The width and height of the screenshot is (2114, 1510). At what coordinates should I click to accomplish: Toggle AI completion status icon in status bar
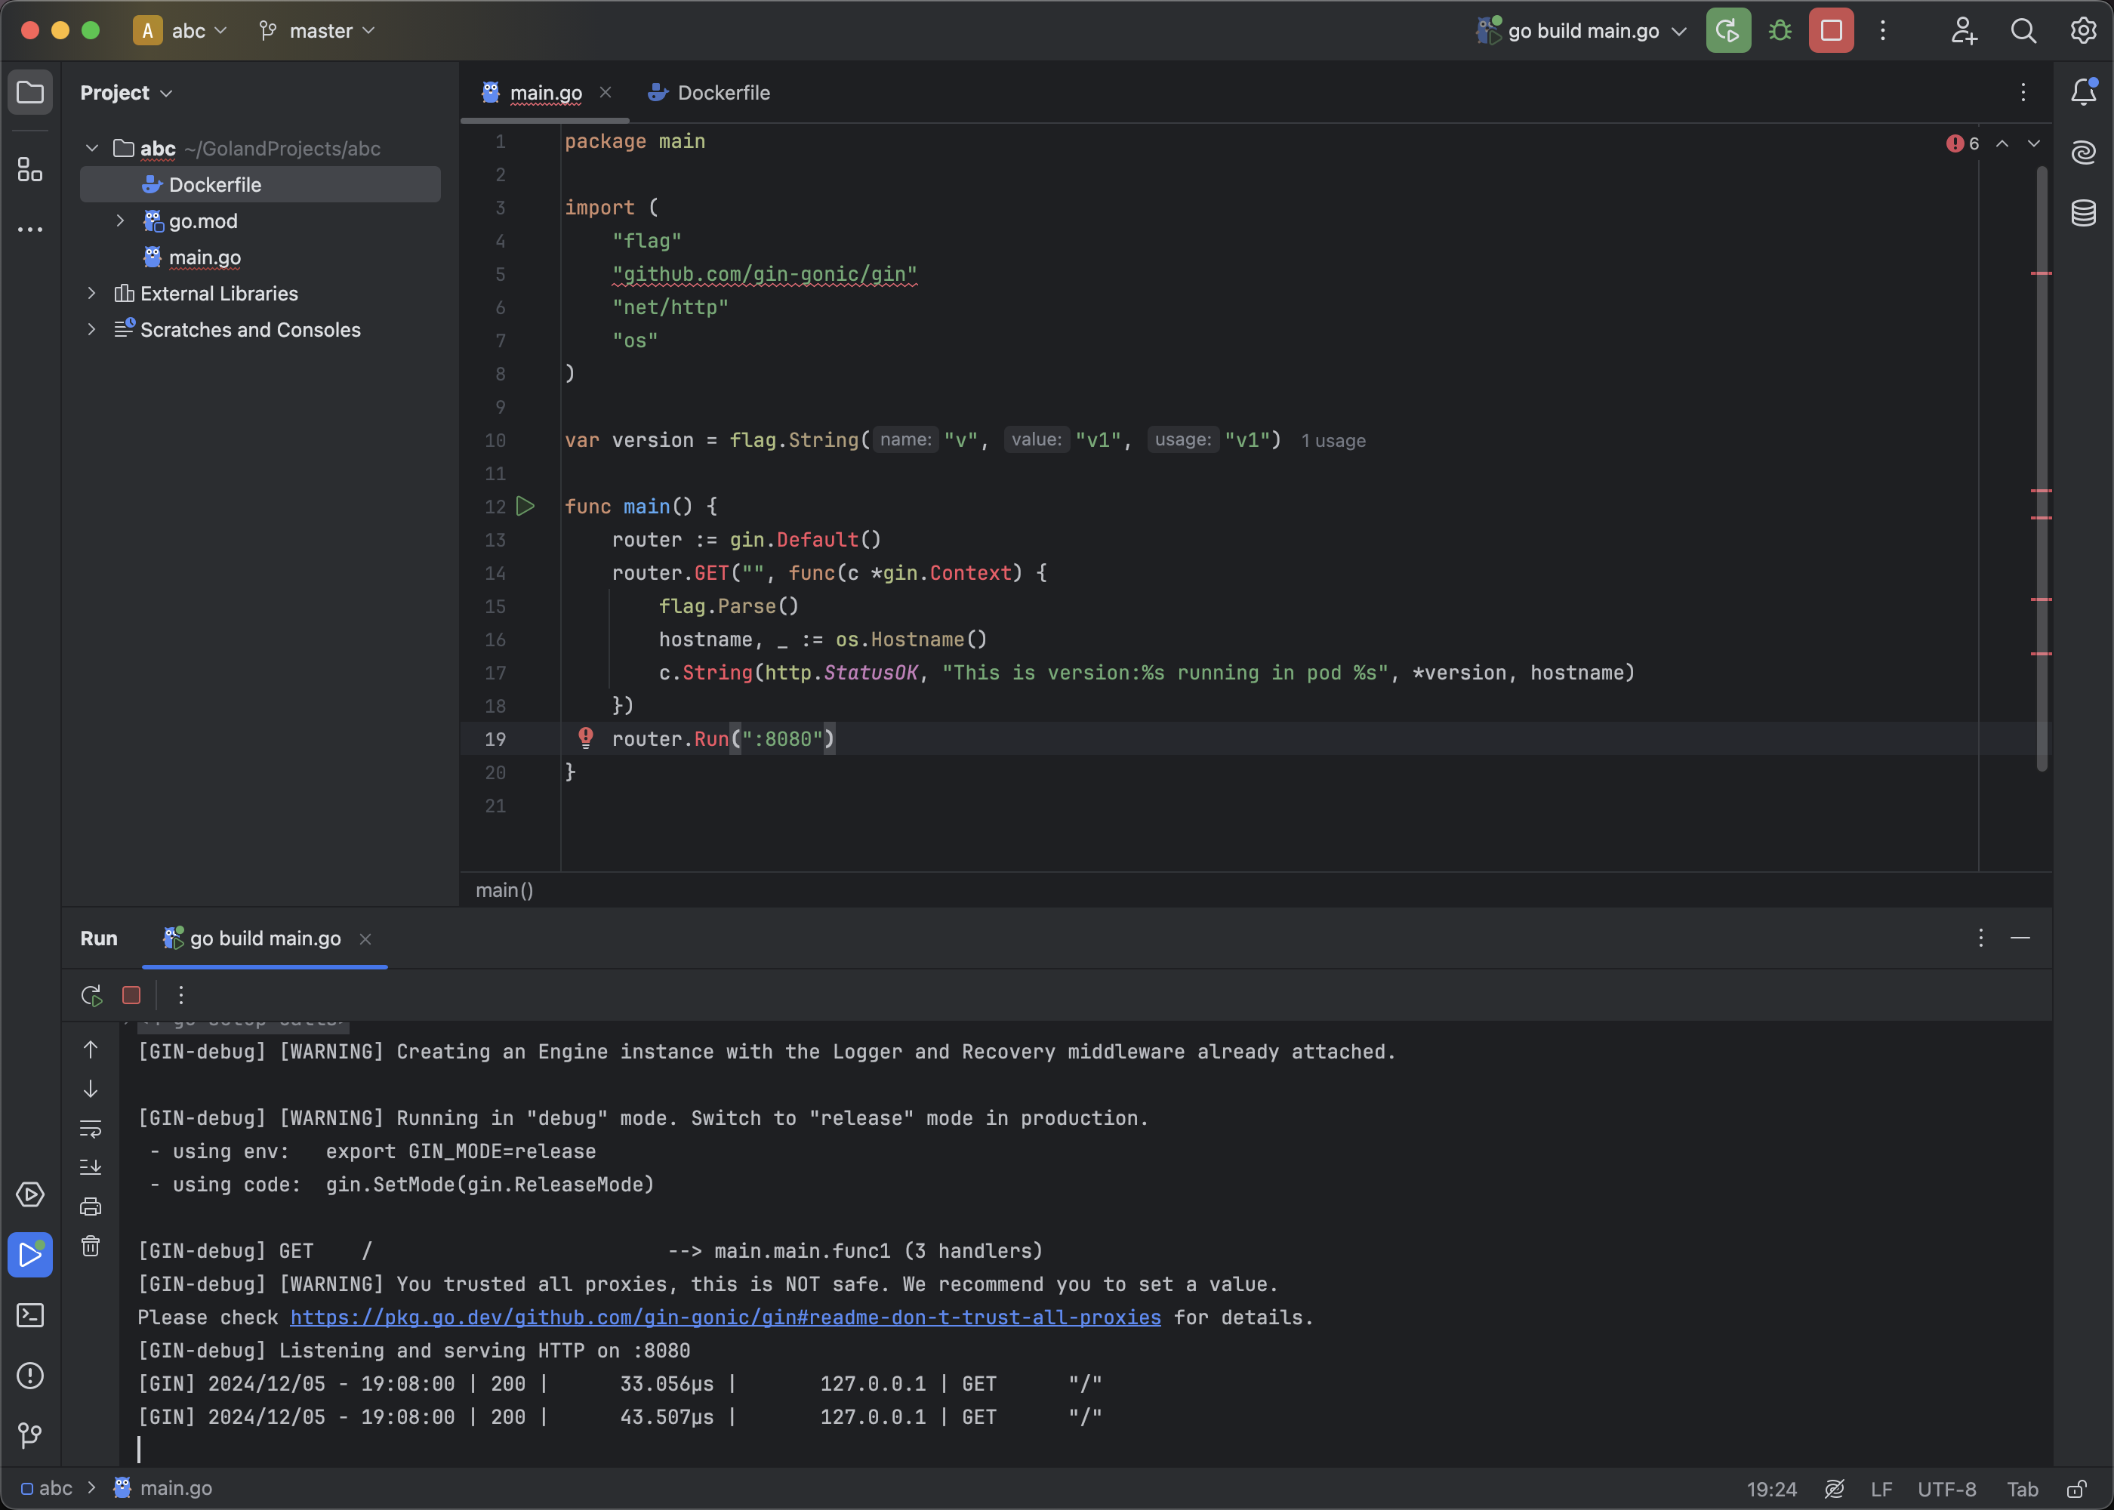click(x=1834, y=1489)
